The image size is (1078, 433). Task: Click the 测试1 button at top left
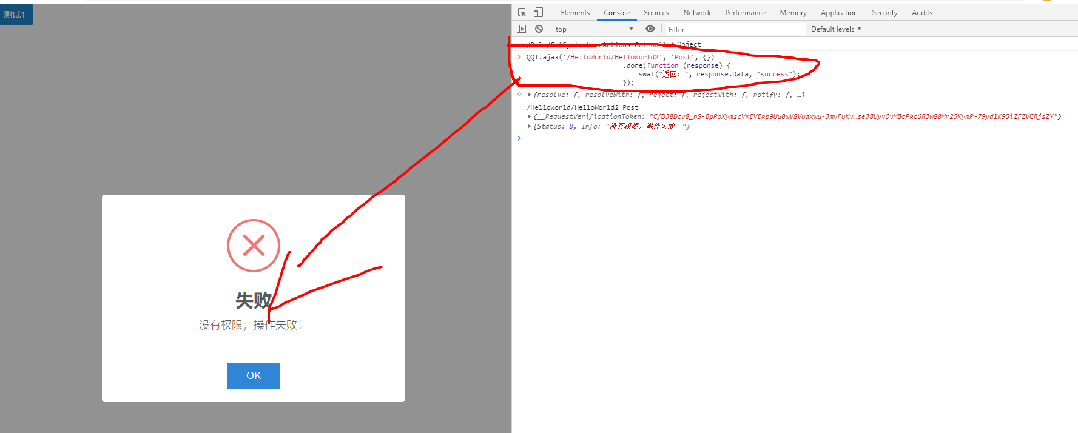pos(16,15)
